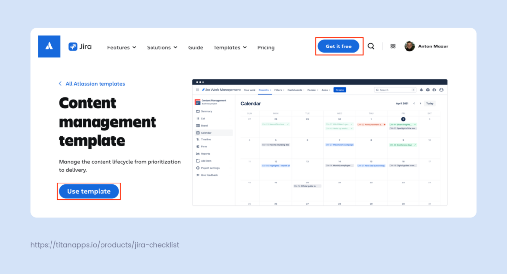Go to previous month arrow in Calendar

pyautogui.click(x=414, y=104)
